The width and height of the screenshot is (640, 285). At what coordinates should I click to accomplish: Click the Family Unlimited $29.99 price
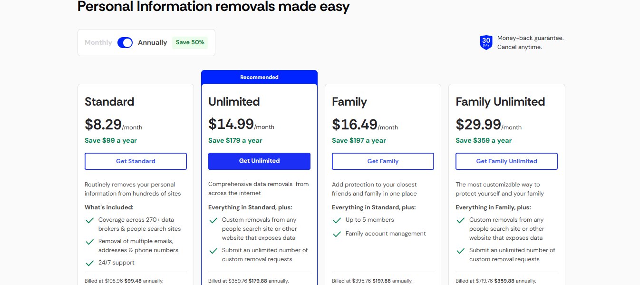(478, 124)
